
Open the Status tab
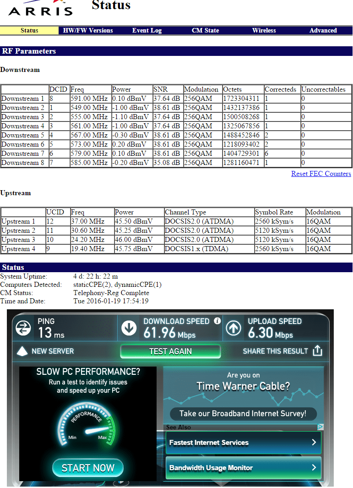29,31
